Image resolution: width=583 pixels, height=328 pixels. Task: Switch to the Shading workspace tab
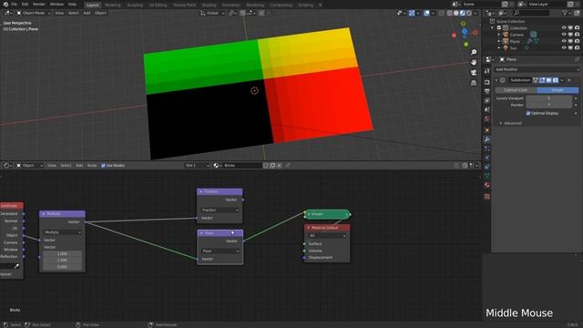[x=209, y=5]
